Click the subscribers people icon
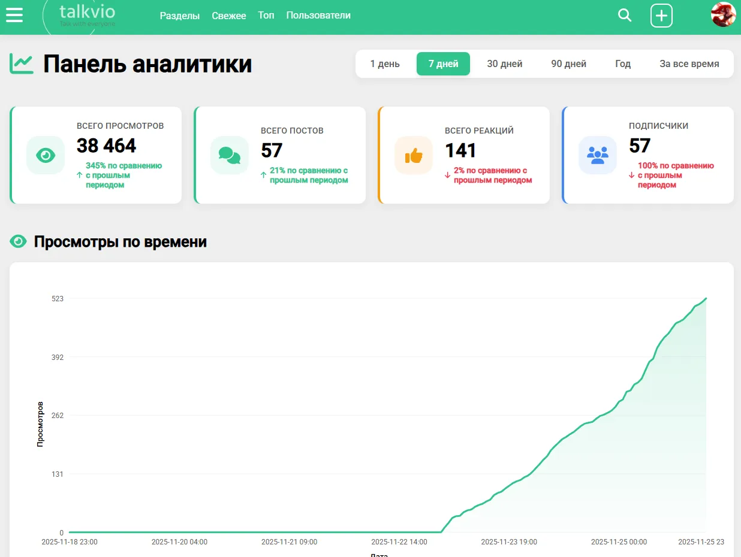 pyautogui.click(x=598, y=155)
